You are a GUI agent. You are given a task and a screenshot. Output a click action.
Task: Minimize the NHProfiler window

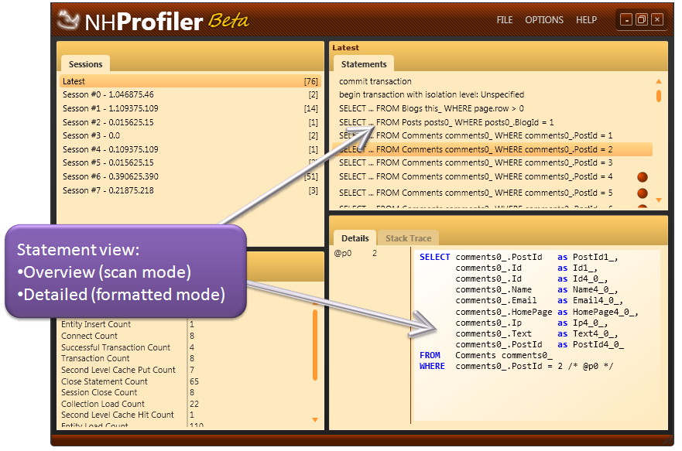tap(626, 19)
